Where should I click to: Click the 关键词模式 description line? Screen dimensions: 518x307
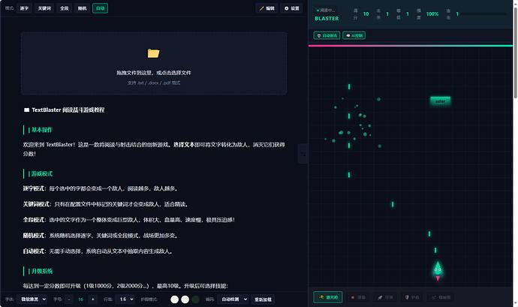[107, 204]
